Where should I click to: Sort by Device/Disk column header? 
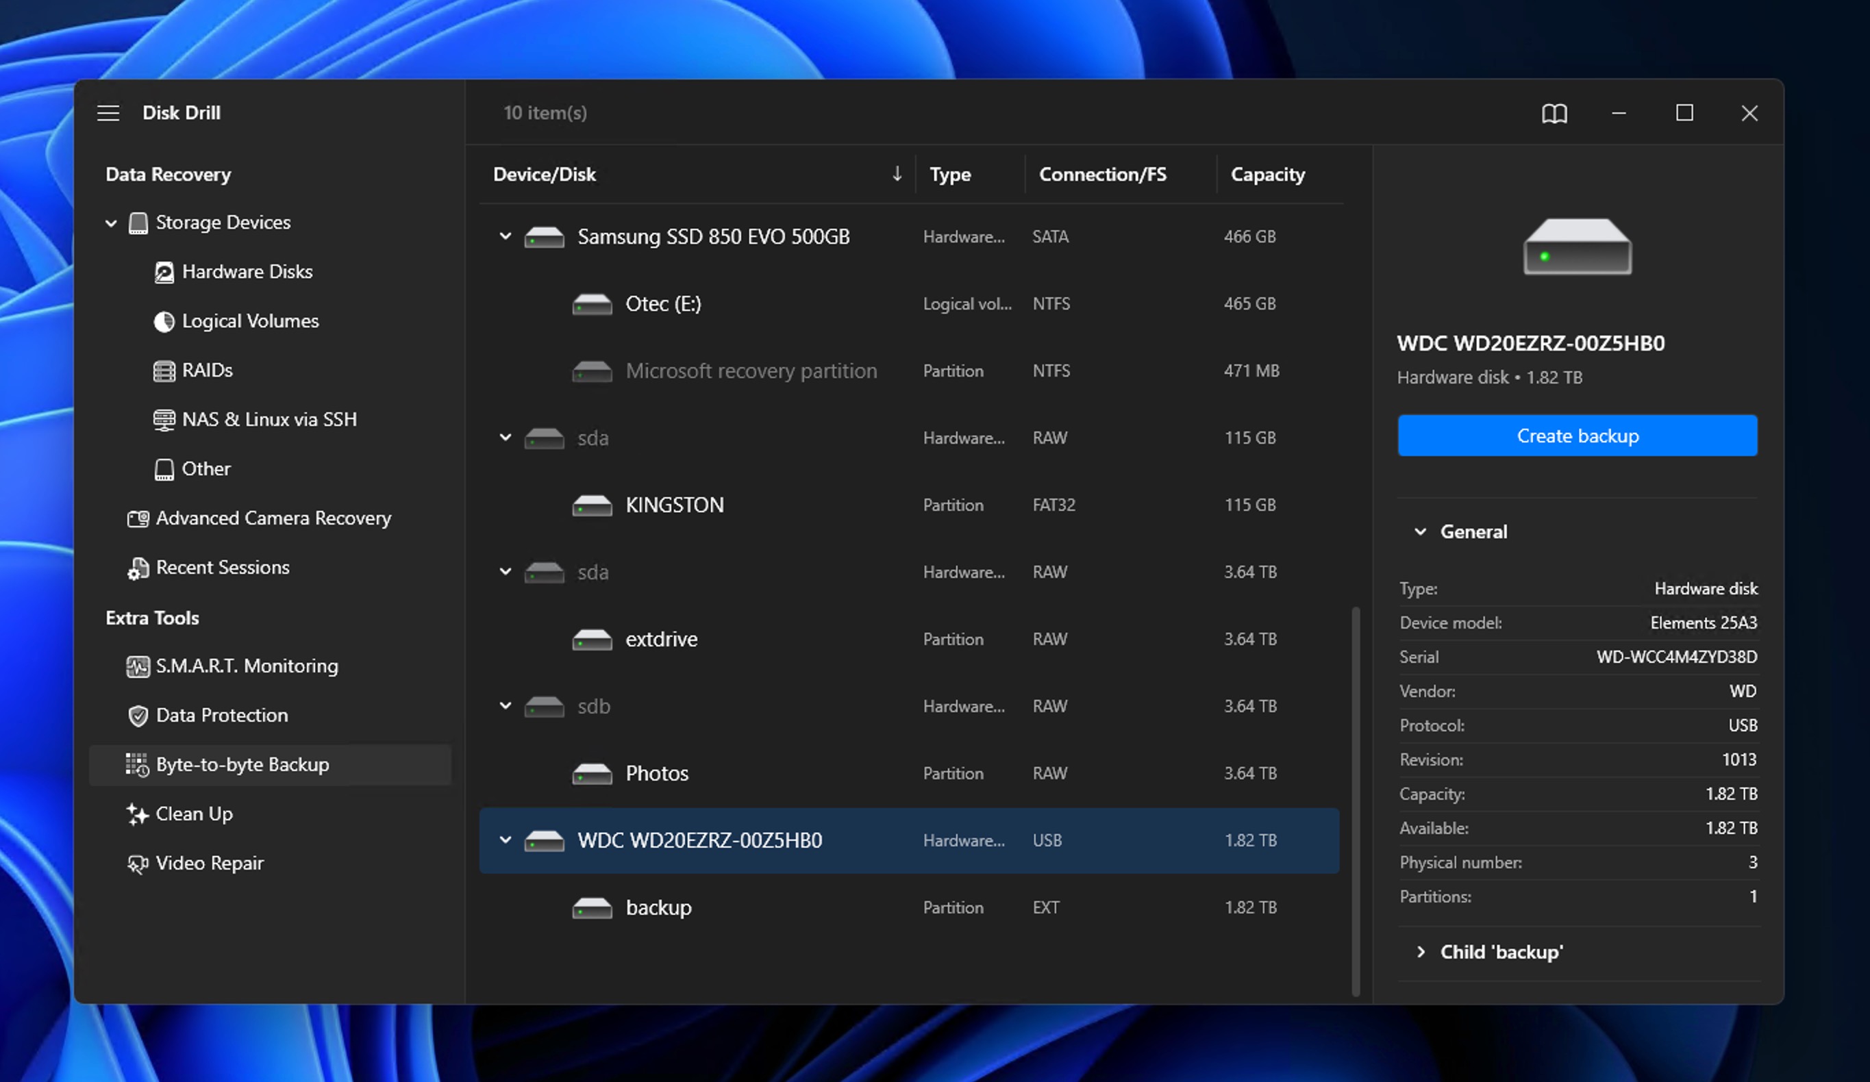tap(544, 175)
